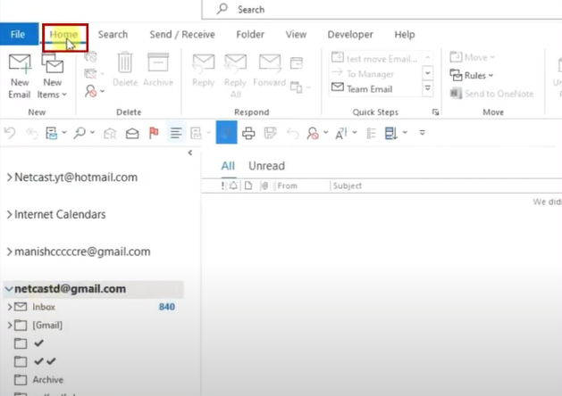The height and width of the screenshot is (396, 562).
Task: Click the Ignore conversation icon
Action: [x=91, y=57]
